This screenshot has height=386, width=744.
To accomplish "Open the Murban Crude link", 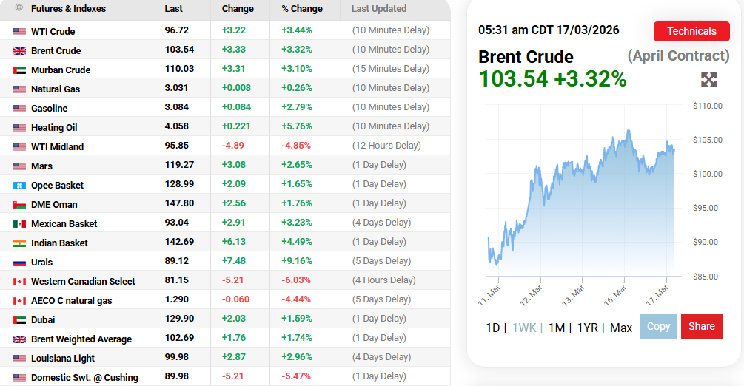I will coord(61,70).
